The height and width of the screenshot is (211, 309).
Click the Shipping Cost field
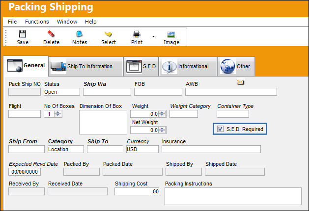[137, 191]
